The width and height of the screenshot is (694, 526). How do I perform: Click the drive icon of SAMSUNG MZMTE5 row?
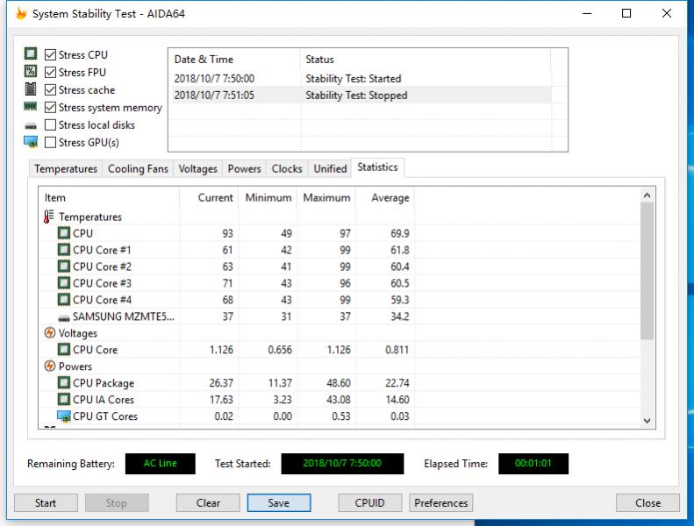[64, 317]
